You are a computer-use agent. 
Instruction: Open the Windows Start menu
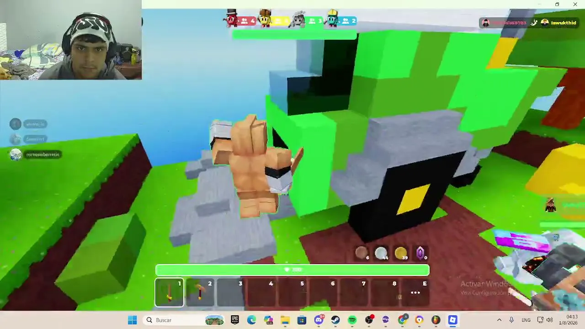(133, 320)
